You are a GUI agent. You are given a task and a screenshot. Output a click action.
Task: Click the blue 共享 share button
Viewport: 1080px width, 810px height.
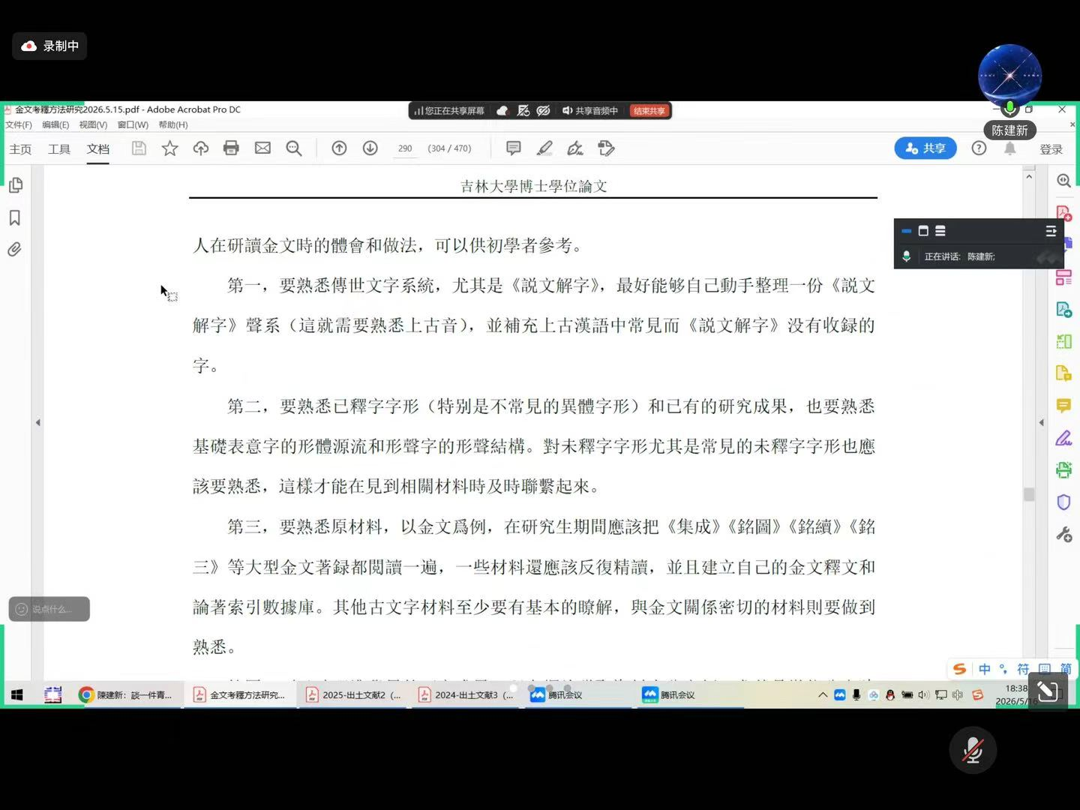(925, 148)
